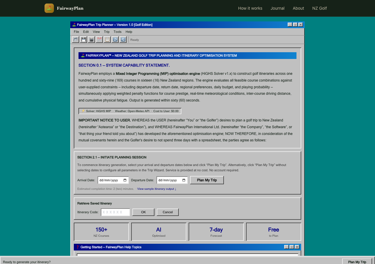Image resolution: width=375 pixels, height=264 pixels.
Task: Open the Journal nav link
Action: coord(277,8)
